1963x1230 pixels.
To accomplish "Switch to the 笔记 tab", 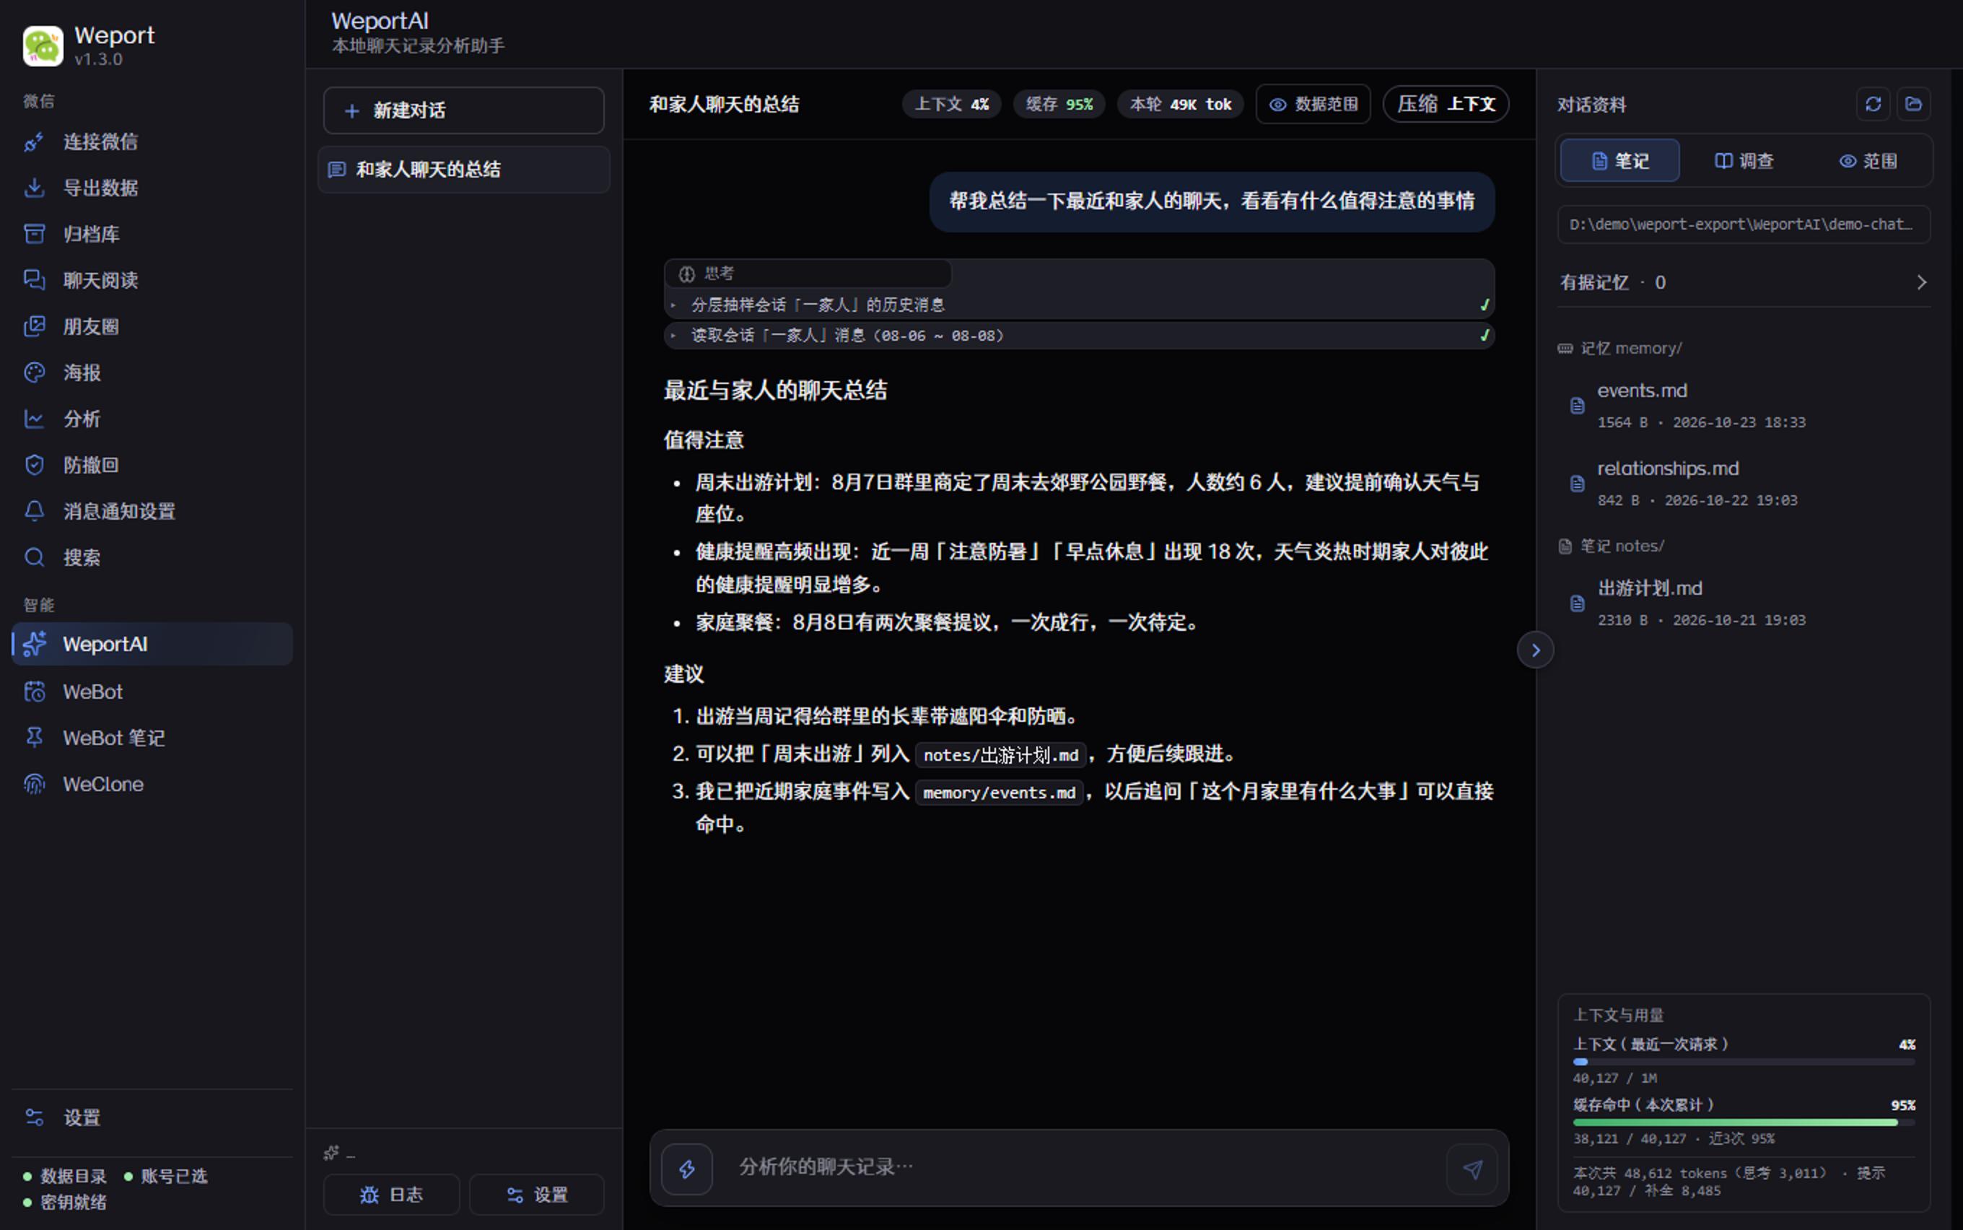I will (x=1620, y=161).
